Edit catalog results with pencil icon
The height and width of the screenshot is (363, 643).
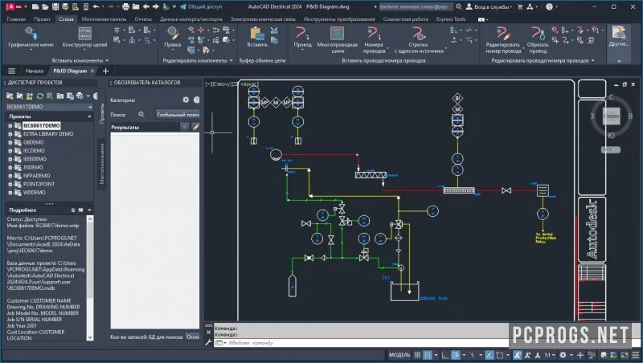[195, 127]
